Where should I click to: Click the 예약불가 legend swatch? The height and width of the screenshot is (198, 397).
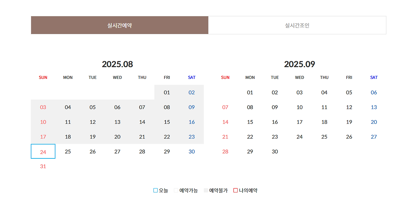pos(206,190)
